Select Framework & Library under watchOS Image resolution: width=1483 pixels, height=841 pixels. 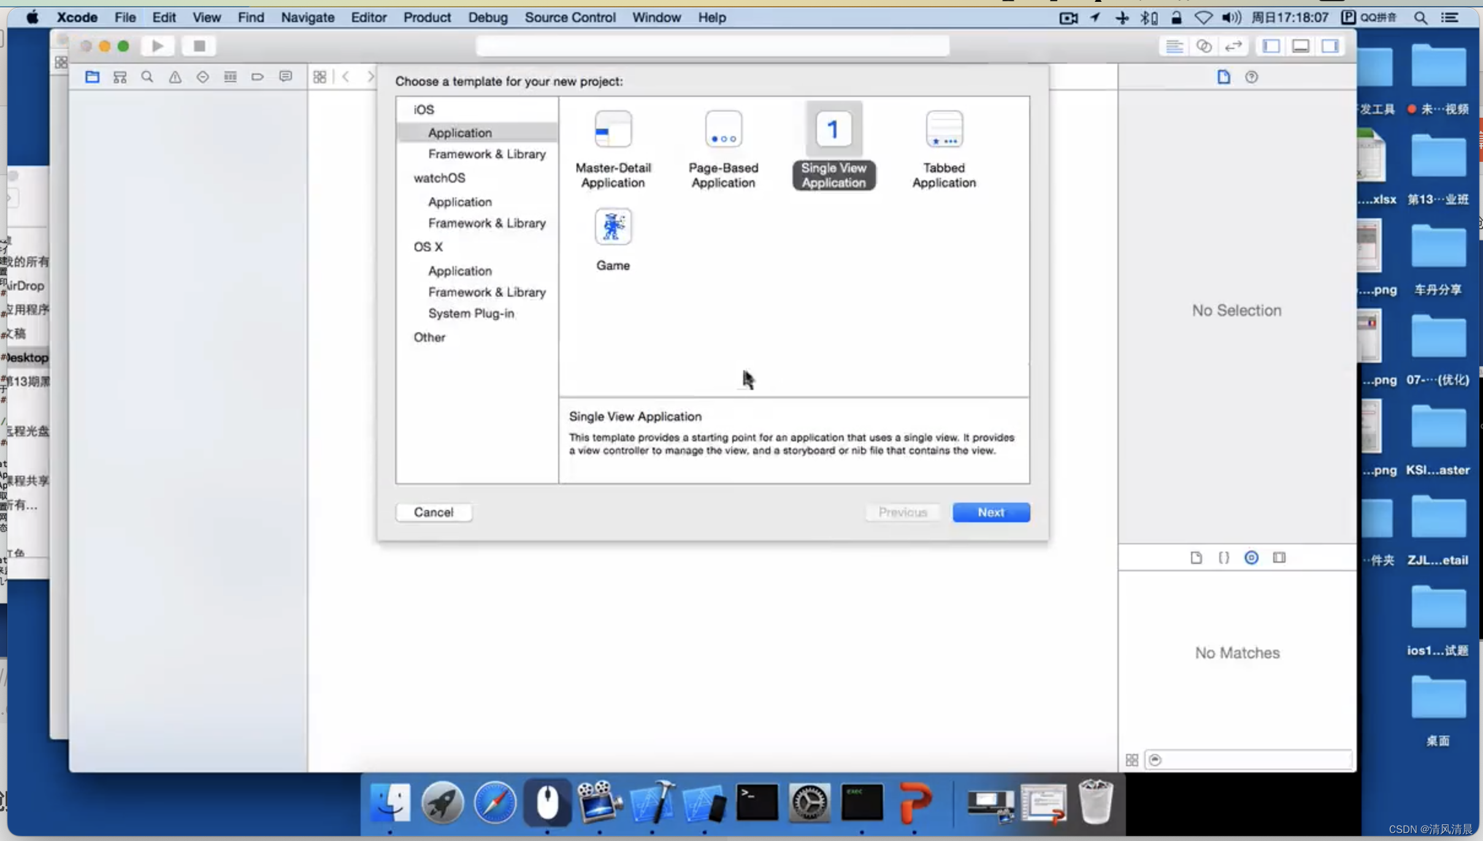tap(487, 222)
